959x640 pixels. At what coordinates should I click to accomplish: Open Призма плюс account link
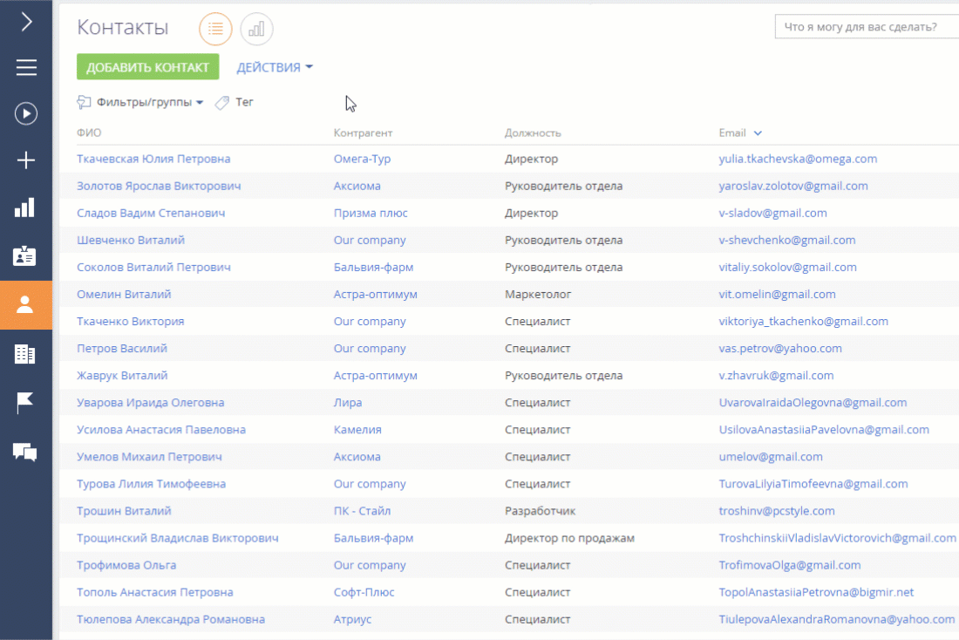[x=371, y=213]
